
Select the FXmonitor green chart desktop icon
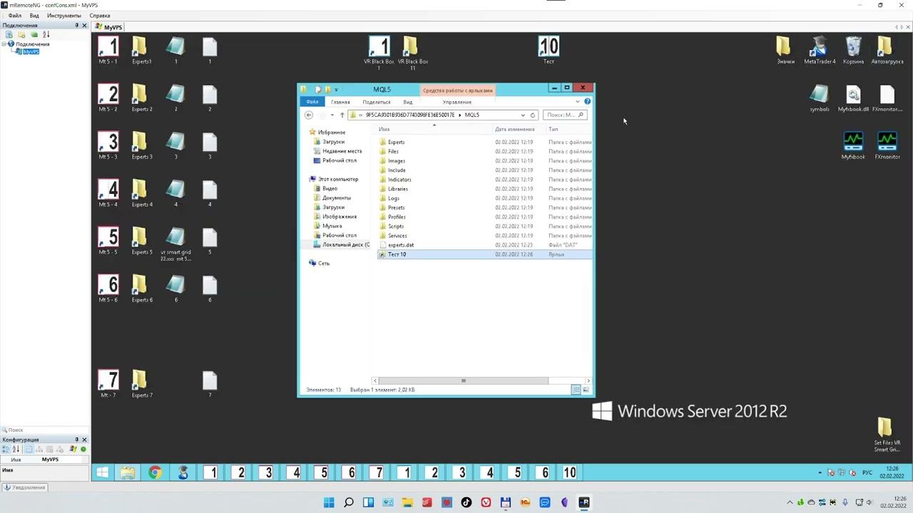click(x=887, y=145)
